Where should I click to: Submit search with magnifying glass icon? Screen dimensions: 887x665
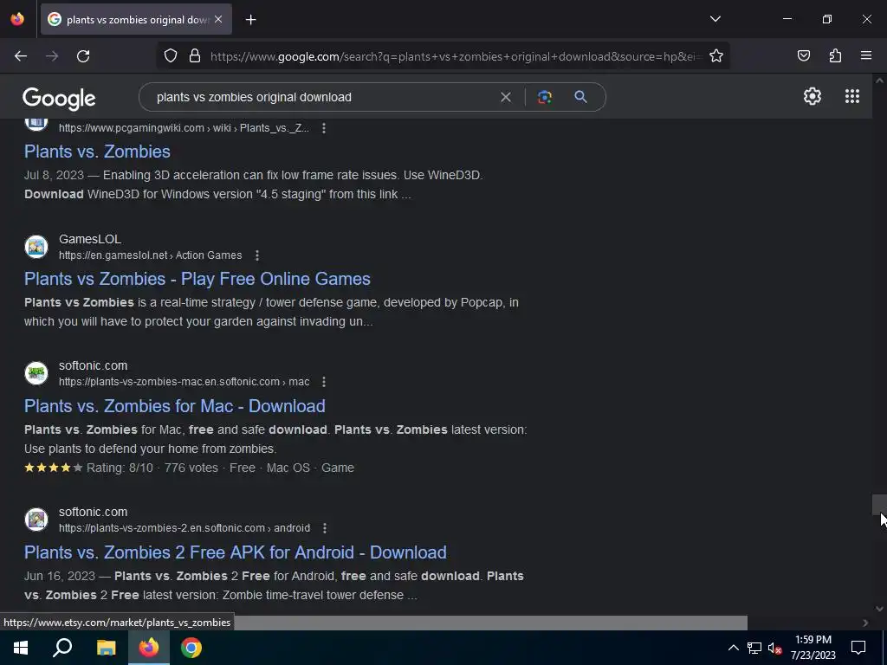[x=580, y=97]
